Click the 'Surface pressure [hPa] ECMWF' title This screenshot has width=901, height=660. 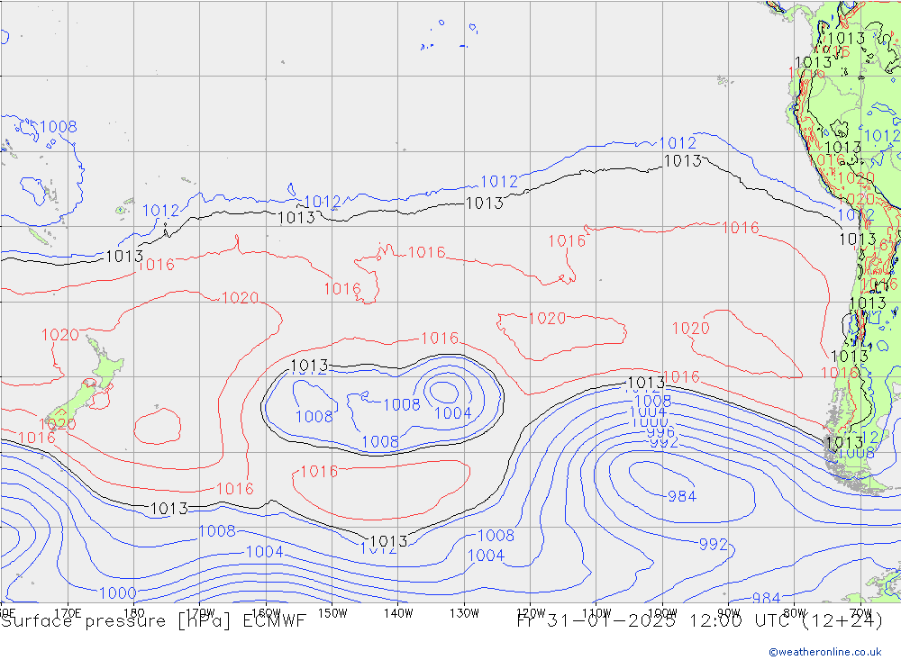coord(153,621)
